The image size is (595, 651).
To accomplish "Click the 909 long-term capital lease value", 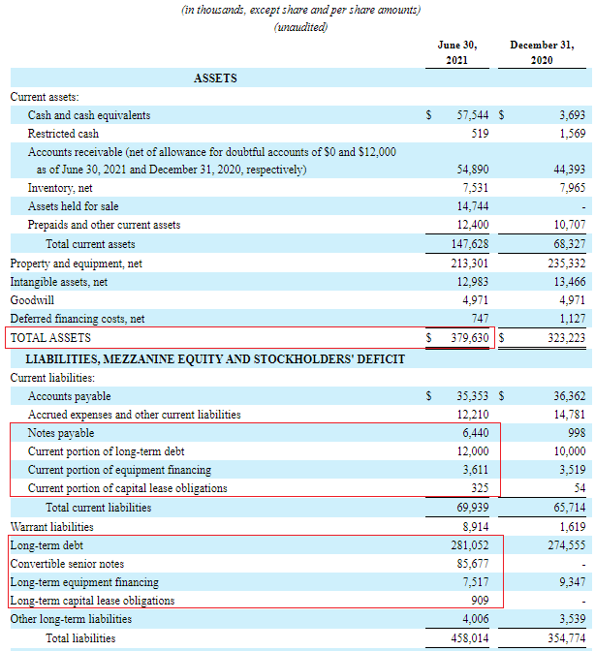I will point(480,601).
